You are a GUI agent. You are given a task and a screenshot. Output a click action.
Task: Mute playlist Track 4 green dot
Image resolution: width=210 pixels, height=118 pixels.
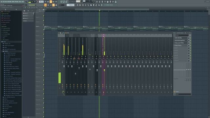[44, 29]
